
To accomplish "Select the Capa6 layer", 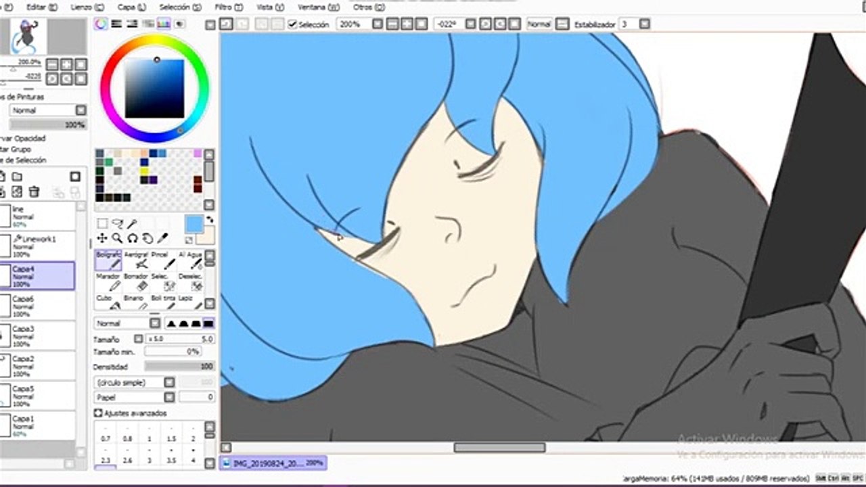I will [x=37, y=306].
